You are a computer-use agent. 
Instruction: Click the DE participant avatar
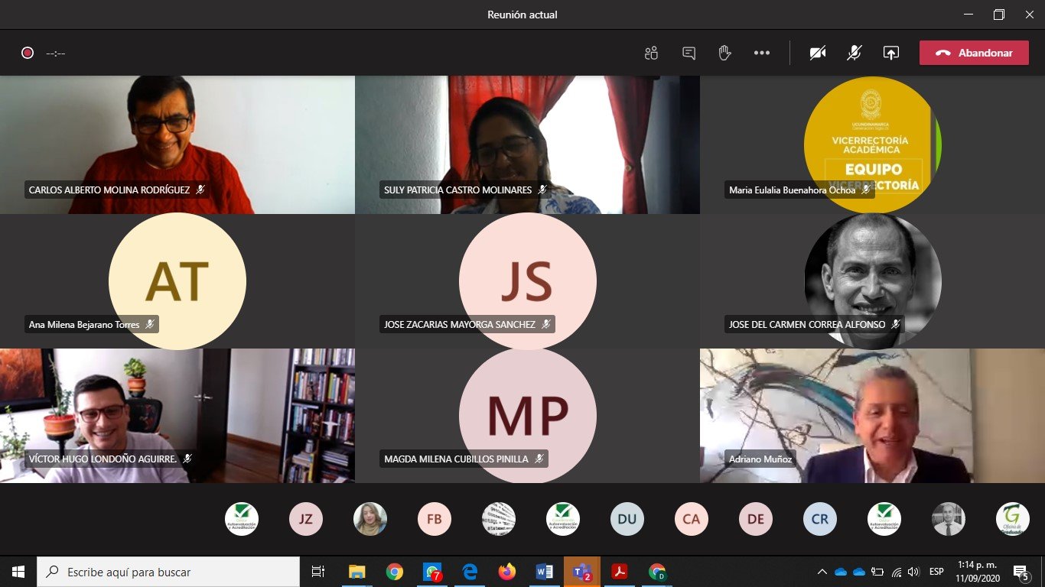pyautogui.click(x=756, y=519)
